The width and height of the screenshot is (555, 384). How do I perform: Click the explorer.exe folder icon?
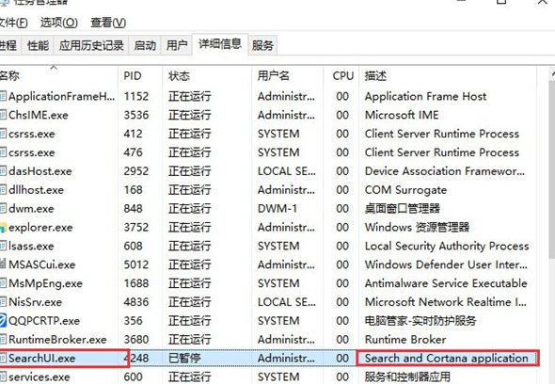tap(3, 228)
